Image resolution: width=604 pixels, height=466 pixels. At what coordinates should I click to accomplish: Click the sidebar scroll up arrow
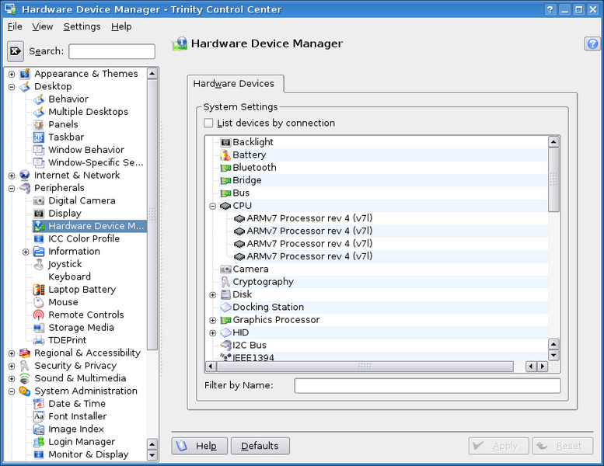point(152,74)
